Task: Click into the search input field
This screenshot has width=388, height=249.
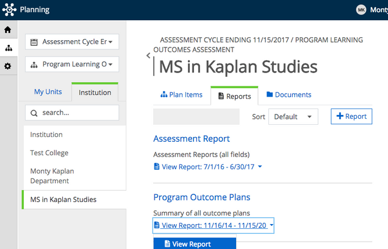Action: (x=72, y=113)
